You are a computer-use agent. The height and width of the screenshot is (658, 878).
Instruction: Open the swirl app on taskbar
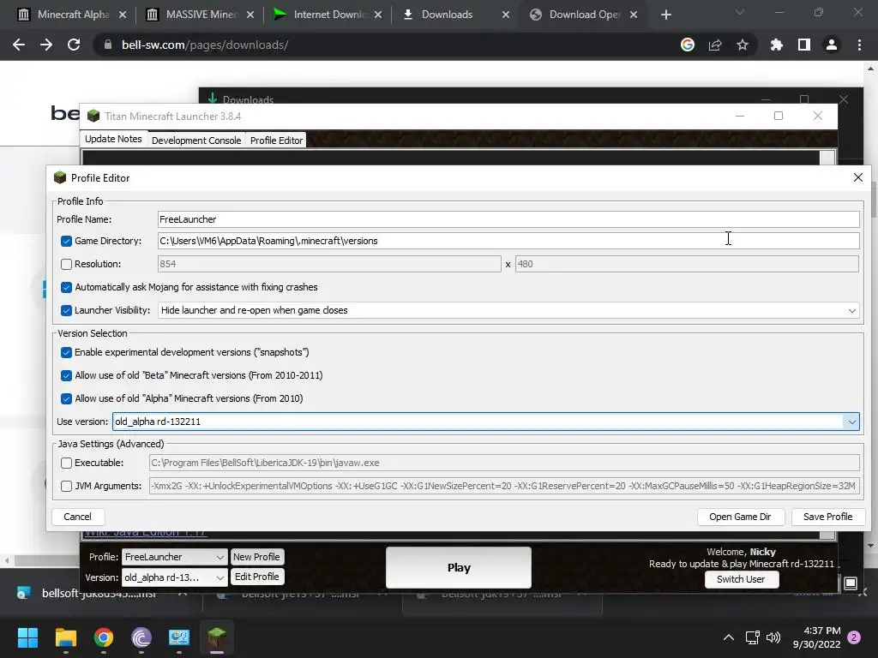point(141,637)
